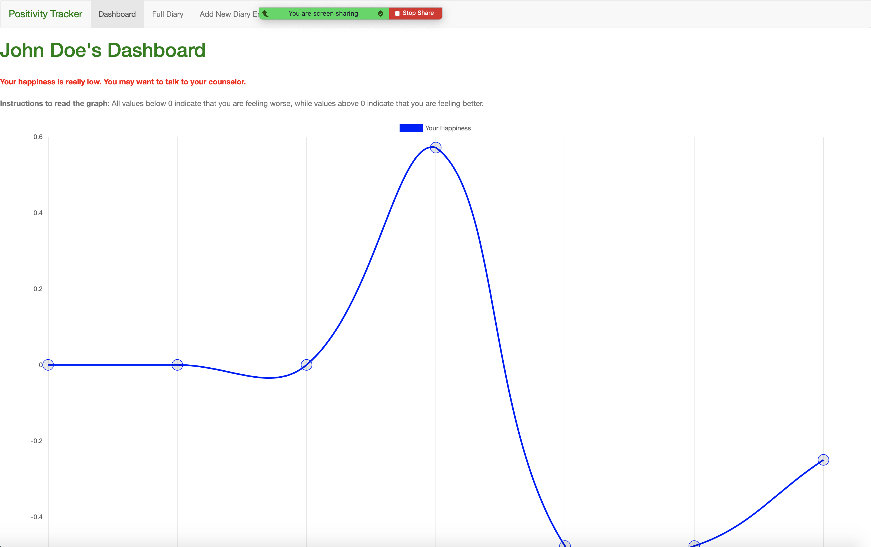
Task: Click the arrow icon on sharing bar
Action: point(265,13)
